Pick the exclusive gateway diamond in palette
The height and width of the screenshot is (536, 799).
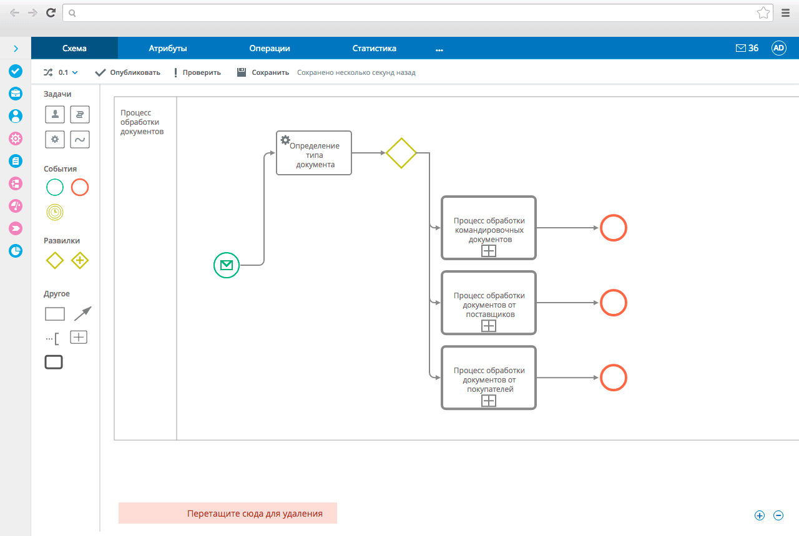[55, 260]
